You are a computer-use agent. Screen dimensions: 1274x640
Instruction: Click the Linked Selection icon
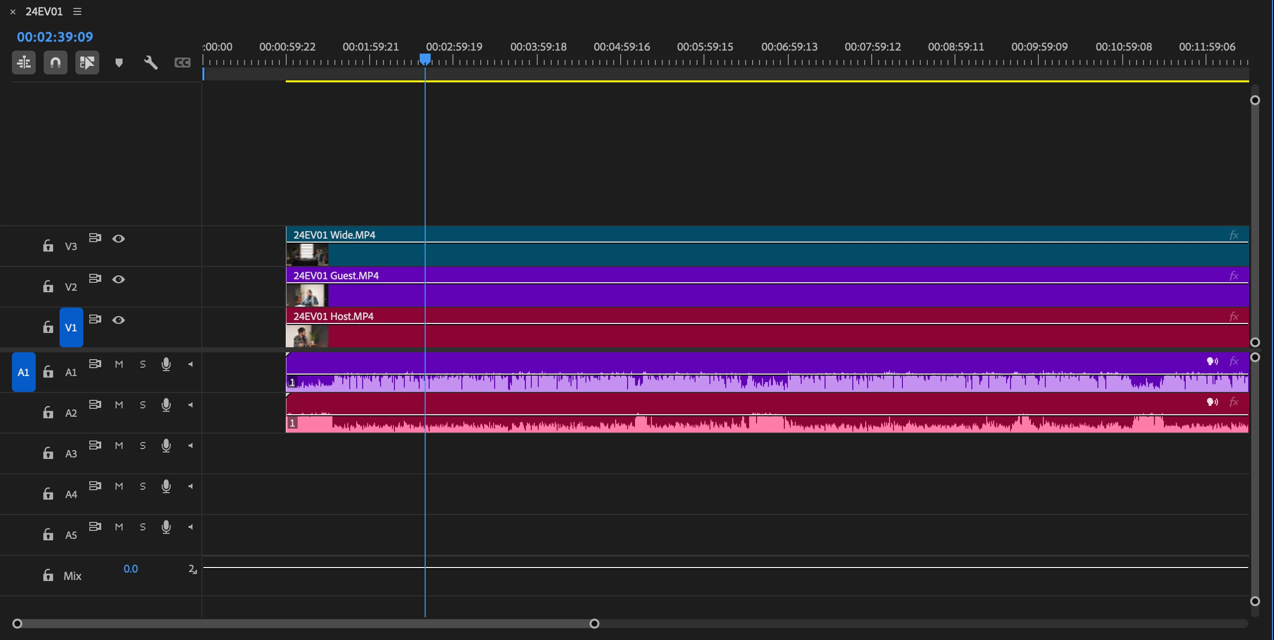pyautogui.click(x=87, y=63)
